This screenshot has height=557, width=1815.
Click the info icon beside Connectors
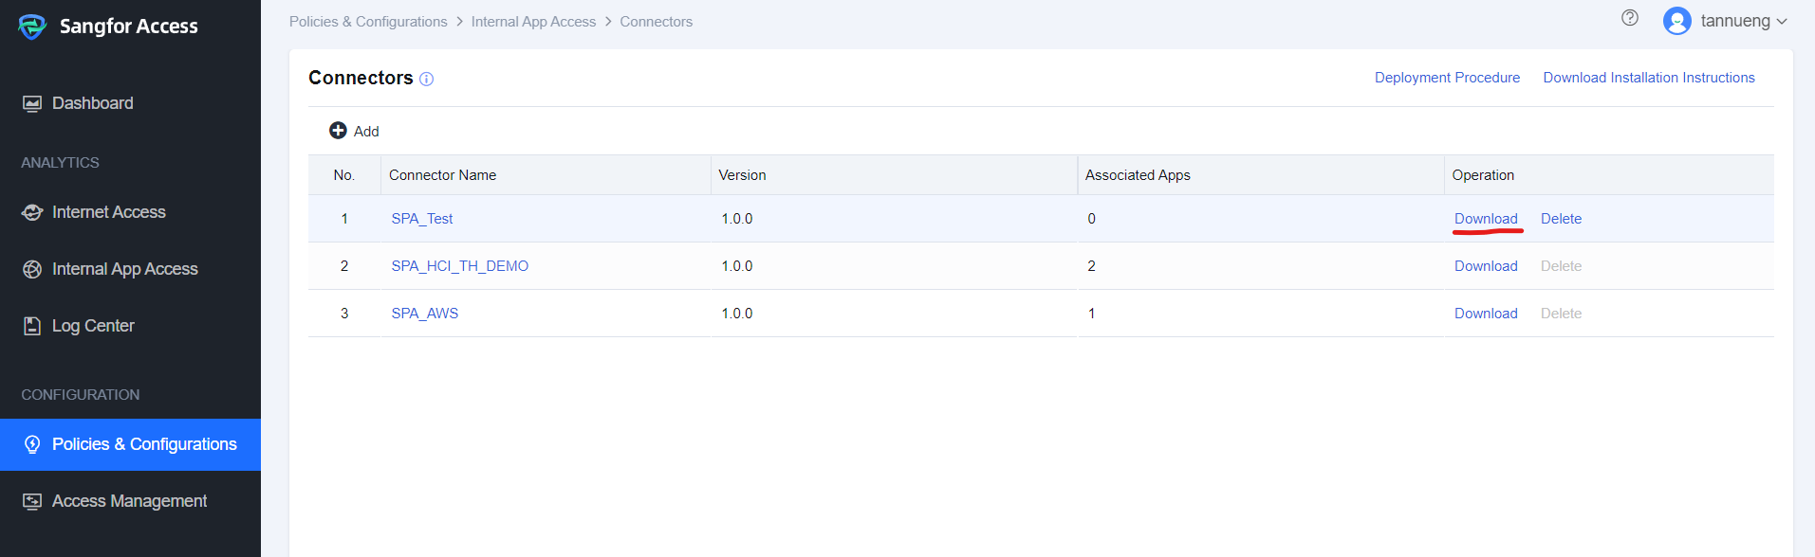point(427,79)
